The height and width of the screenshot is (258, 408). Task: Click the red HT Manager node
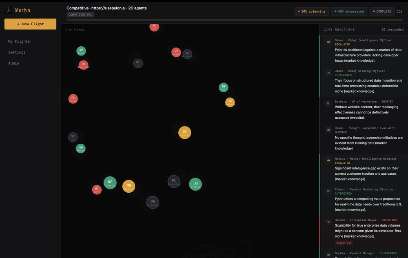coord(176,52)
